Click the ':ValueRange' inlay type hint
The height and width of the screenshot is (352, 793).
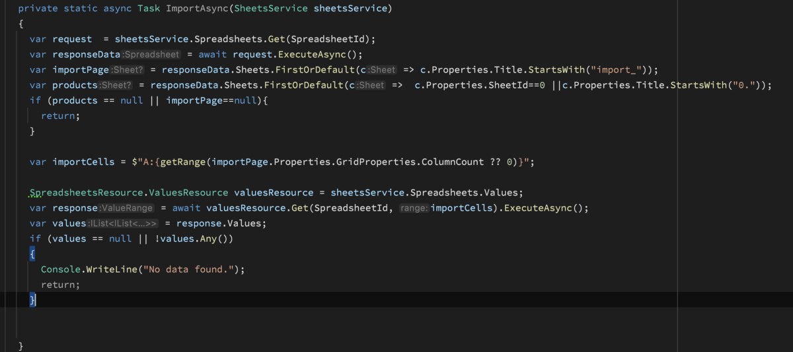127,209
